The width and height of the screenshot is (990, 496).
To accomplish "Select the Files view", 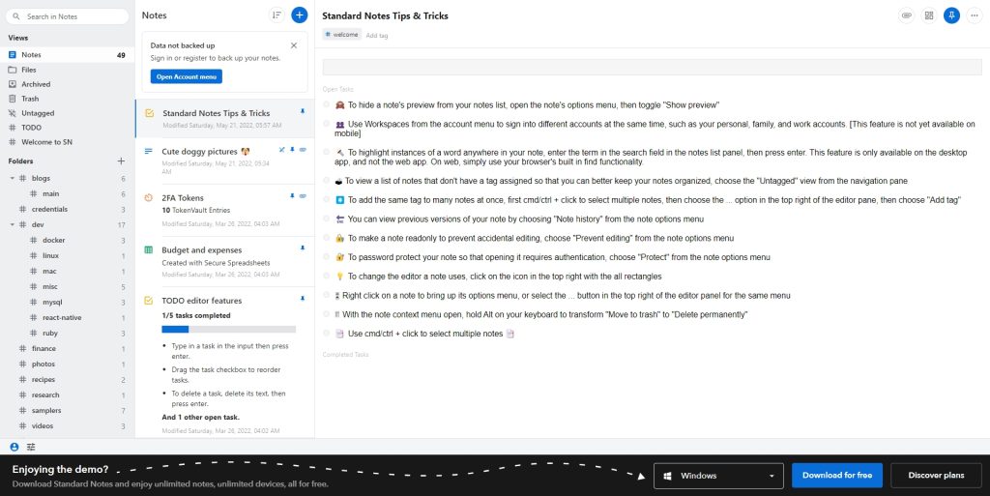I will pyautogui.click(x=67, y=70).
